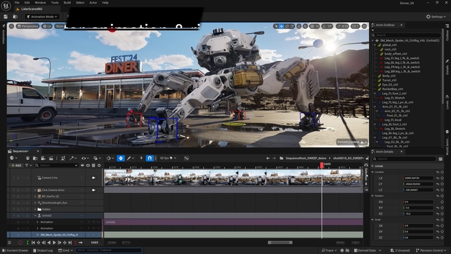The image size is (451, 254).
Task: Open the 30 fps frame rate dropdown
Action: tap(168, 158)
